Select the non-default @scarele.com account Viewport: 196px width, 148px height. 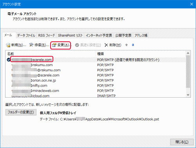(96, 75)
